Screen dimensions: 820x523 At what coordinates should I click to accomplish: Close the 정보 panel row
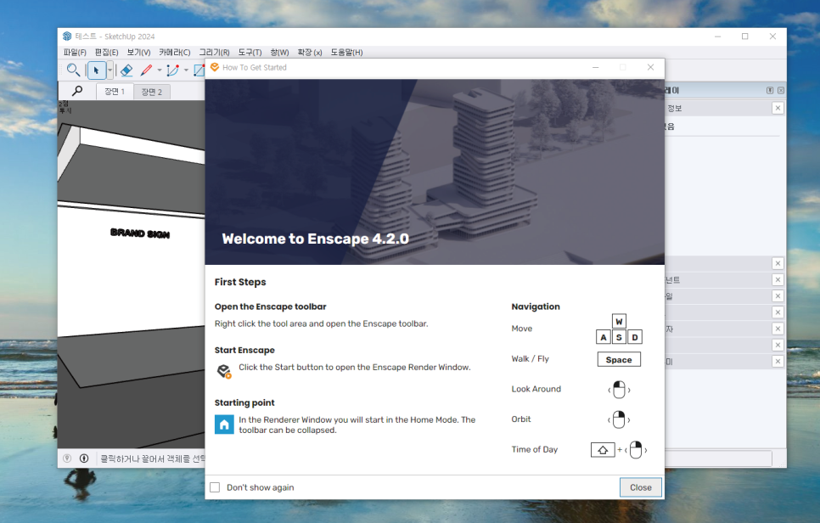pyautogui.click(x=778, y=109)
